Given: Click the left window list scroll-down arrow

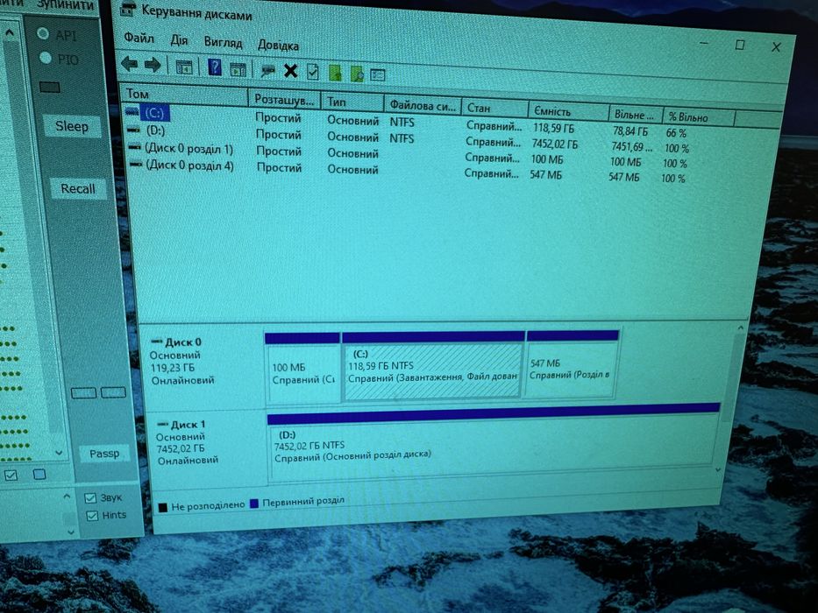Looking at the screenshot, I should [x=59, y=453].
